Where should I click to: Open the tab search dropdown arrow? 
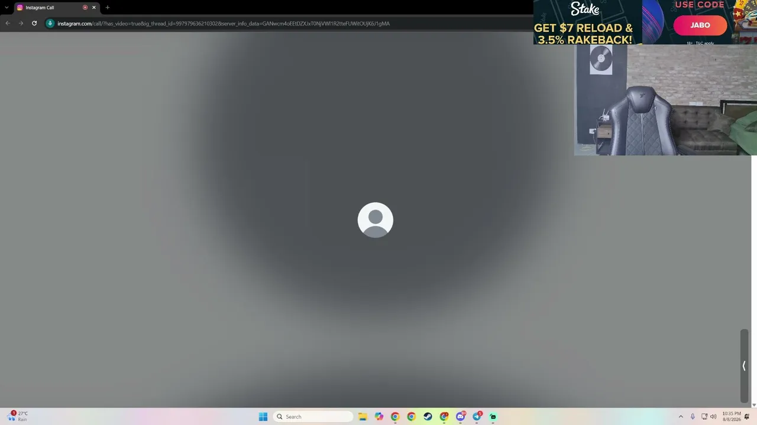(x=7, y=8)
